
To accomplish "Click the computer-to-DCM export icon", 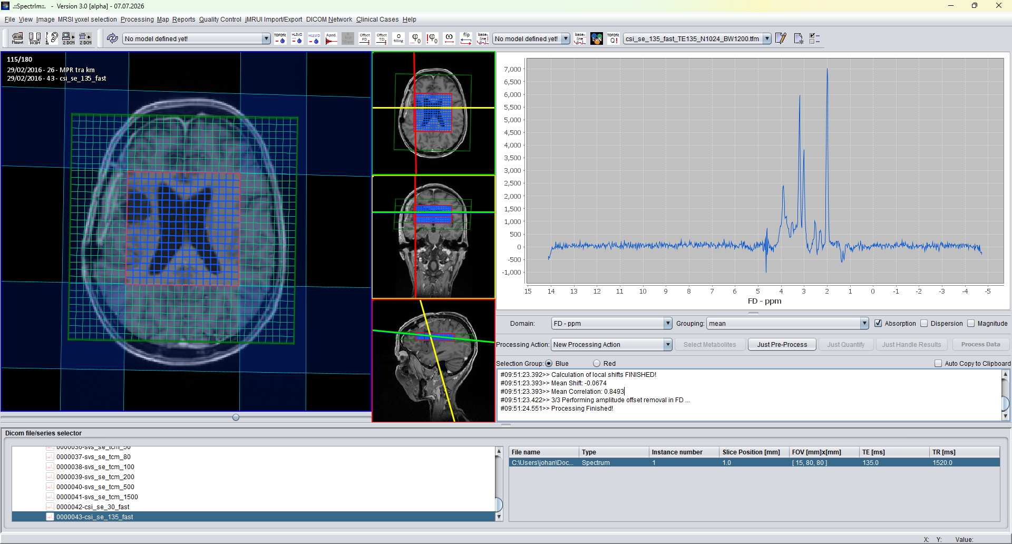I will (69, 38).
